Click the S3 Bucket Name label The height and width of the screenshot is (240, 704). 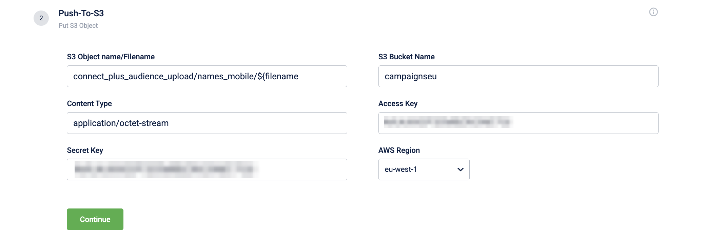tap(406, 57)
